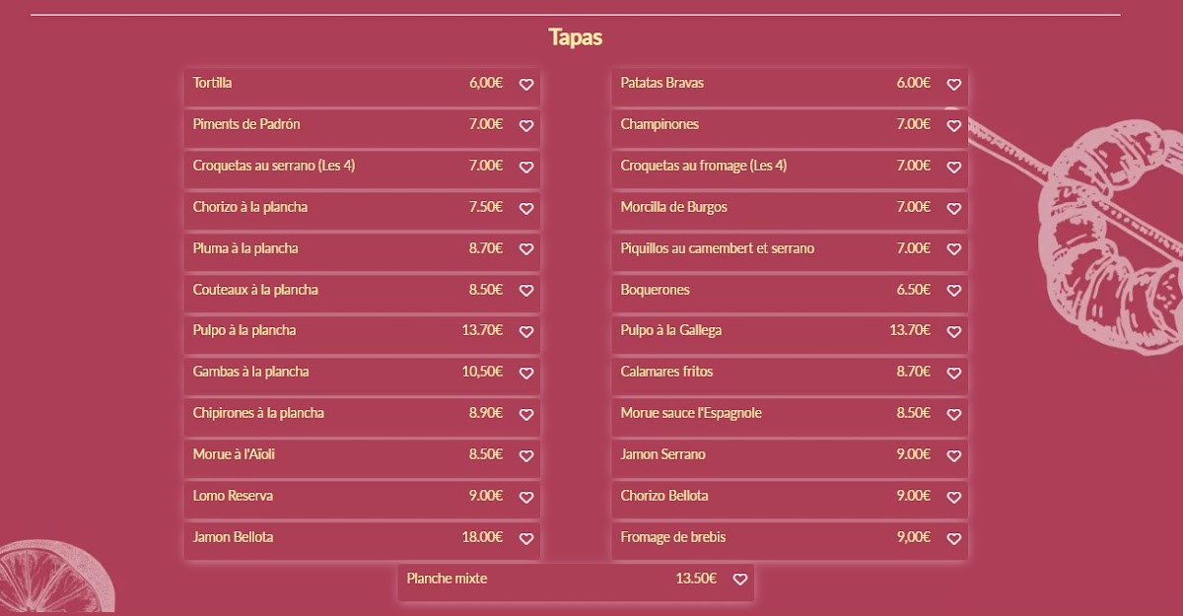Favorite Chipirones à la plancha

click(526, 415)
